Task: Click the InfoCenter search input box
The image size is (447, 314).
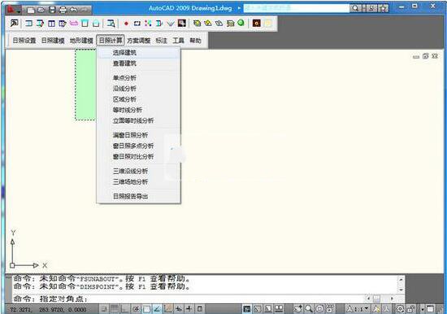Action: tap(297, 8)
